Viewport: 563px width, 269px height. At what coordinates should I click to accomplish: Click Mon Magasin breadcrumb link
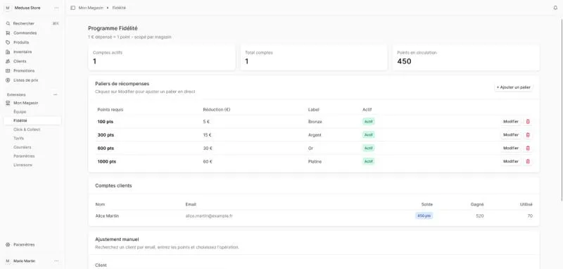point(91,8)
